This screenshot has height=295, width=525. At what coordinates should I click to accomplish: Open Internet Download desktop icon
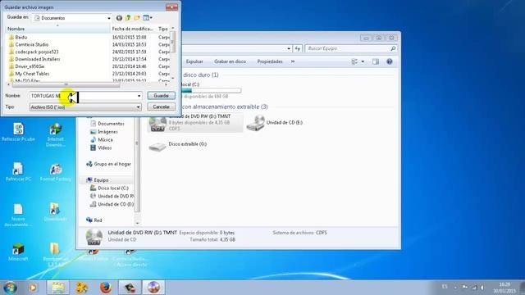(55, 134)
